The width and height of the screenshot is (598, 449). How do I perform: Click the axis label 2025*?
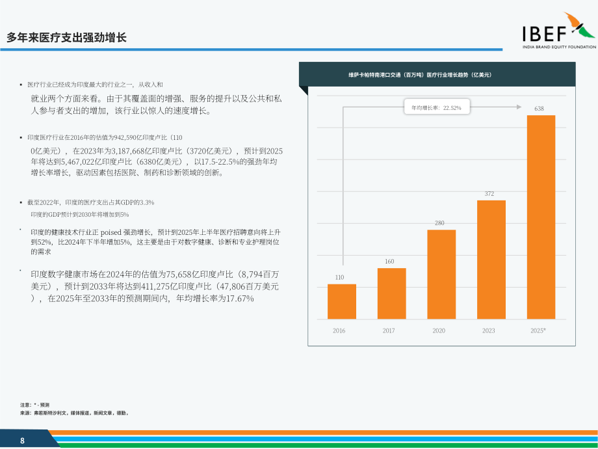538,331
